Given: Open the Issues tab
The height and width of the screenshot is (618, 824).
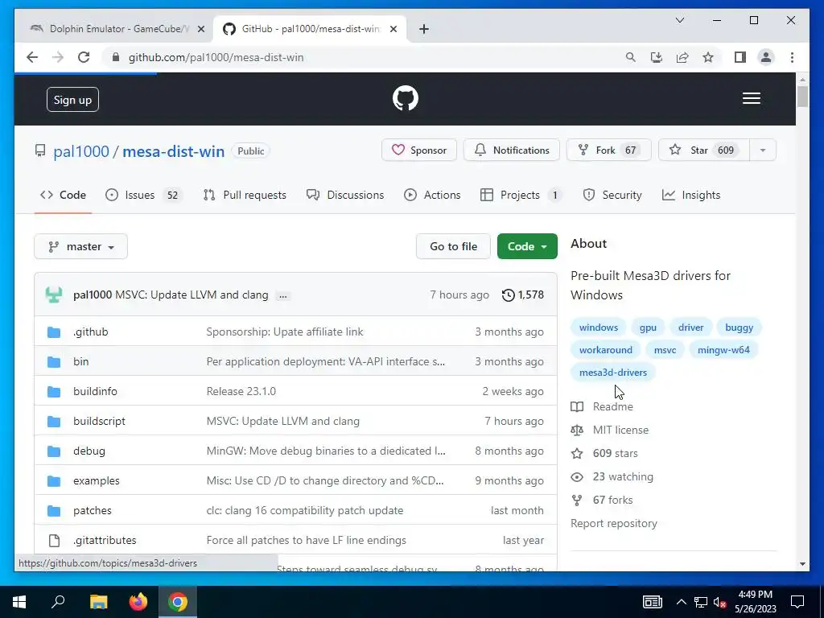Looking at the screenshot, I should (x=143, y=195).
